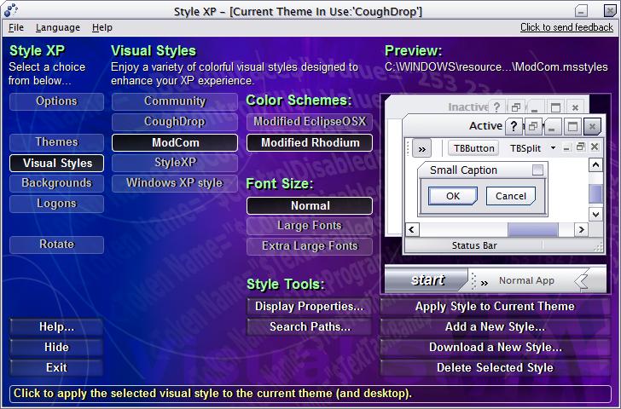Click the Help... button in sidebar
This screenshot has width=621, height=409.
coord(56,326)
